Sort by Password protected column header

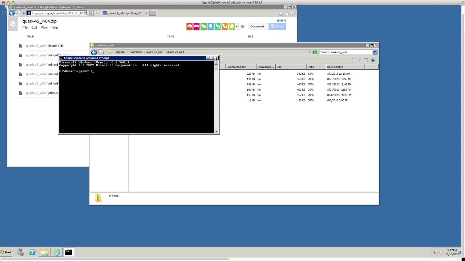(x=266, y=67)
